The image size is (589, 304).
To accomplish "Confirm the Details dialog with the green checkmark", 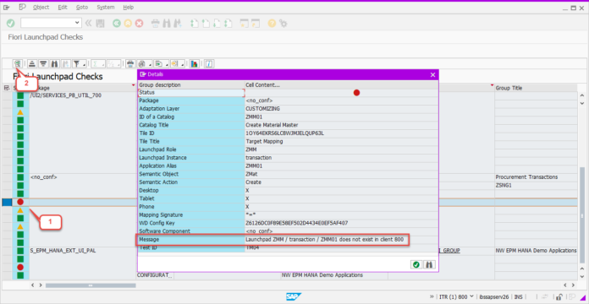I will point(416,264).
